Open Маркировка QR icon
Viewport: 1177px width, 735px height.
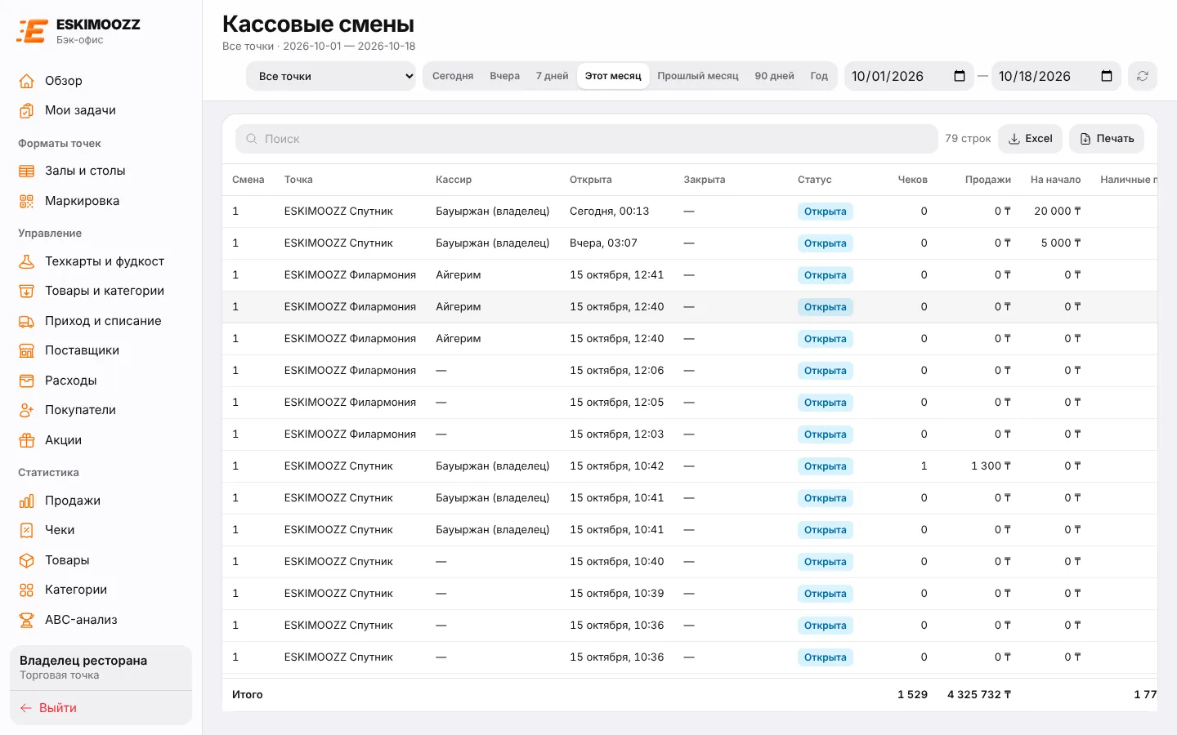tap(27, 201)
